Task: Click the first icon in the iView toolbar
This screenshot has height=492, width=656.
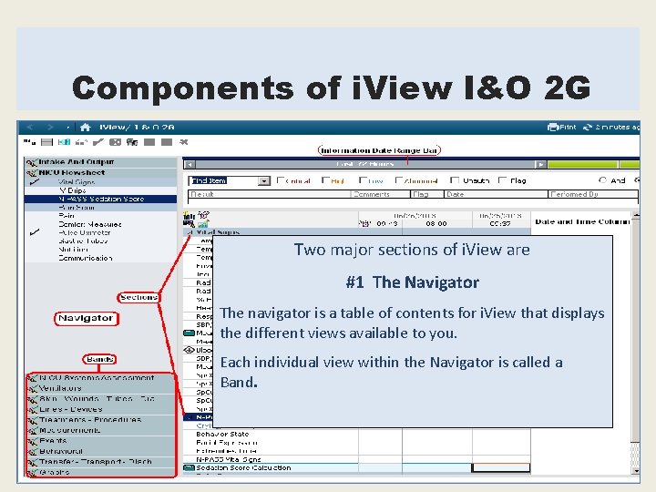Action: point(29,142)
